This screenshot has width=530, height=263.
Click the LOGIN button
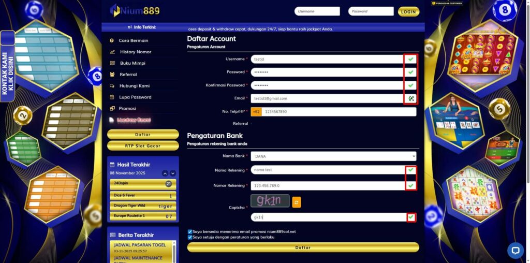tap(408, 11)
